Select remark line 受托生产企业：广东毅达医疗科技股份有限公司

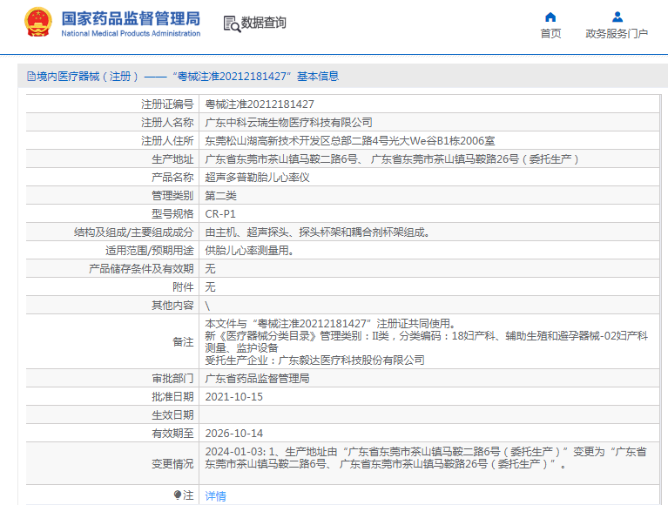(x=314, y=360)
